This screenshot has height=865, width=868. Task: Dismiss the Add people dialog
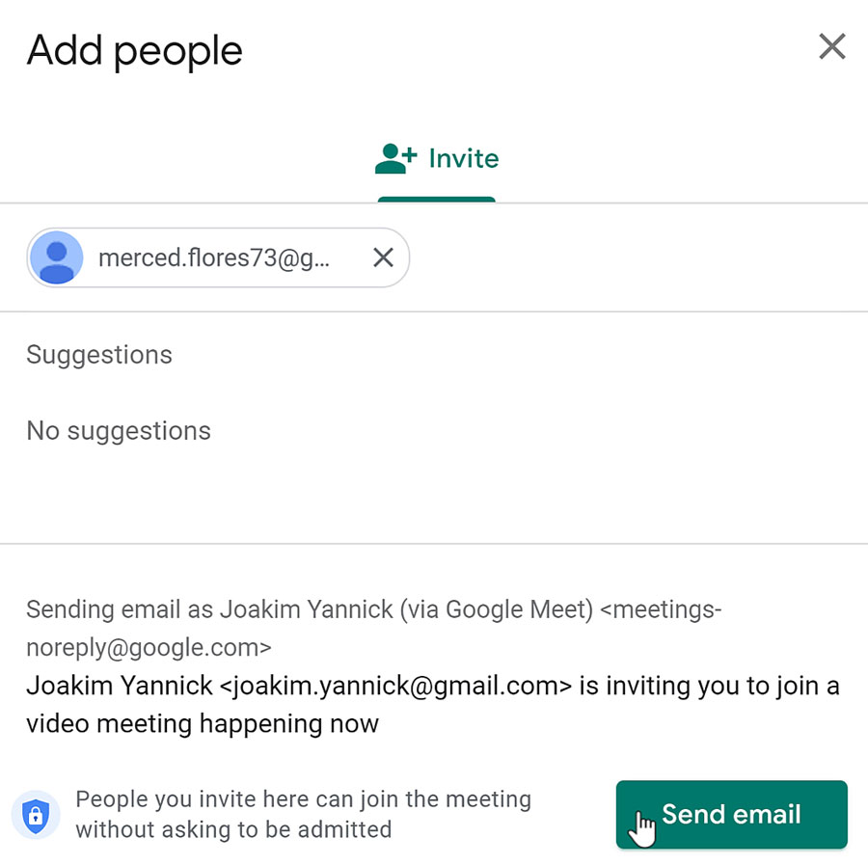click(831, 45)
